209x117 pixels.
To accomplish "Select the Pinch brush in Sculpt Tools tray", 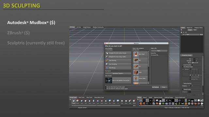I will pyautogui.click(x=86, y=101).
